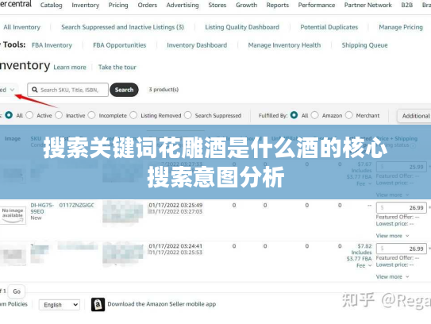Image resolution: width=431 pixels, height=324 pixels.
Task: Go to All Inventory link
Action: (x=21, y=27)
